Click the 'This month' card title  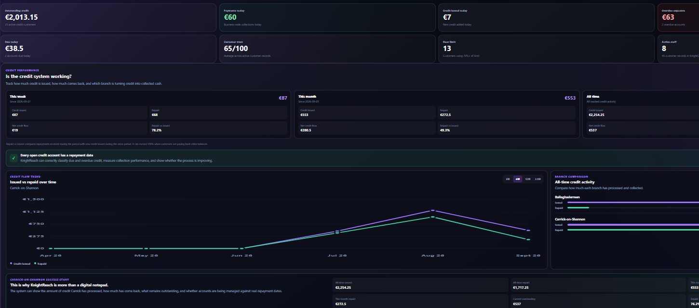[x=307, y=97]
